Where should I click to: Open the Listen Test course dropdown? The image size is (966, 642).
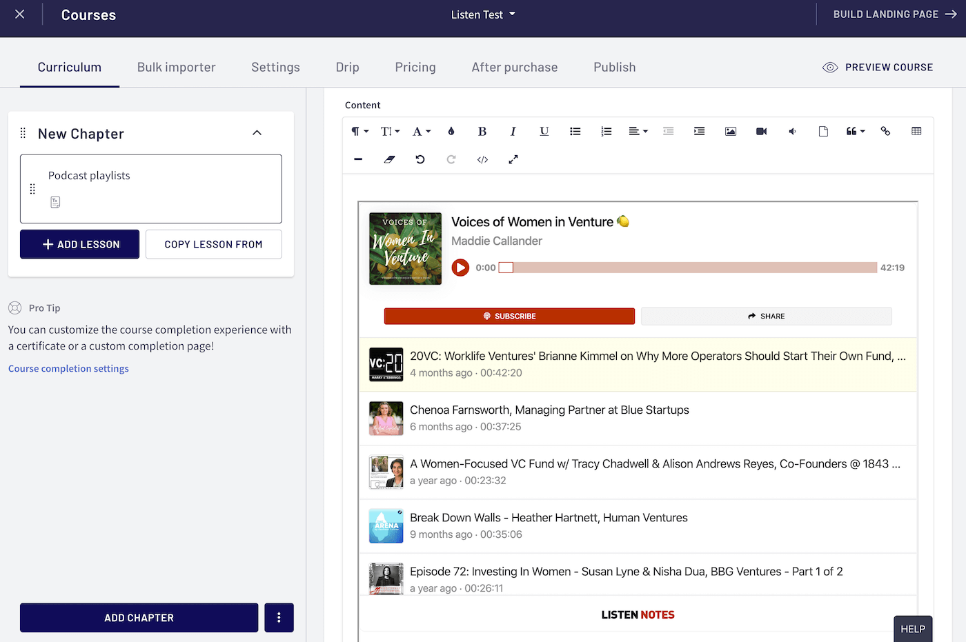483,14
